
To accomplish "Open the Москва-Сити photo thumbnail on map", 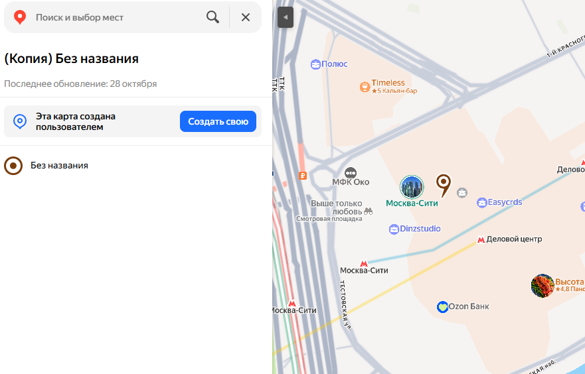I will pyautogui.click(x=412, y=186).
